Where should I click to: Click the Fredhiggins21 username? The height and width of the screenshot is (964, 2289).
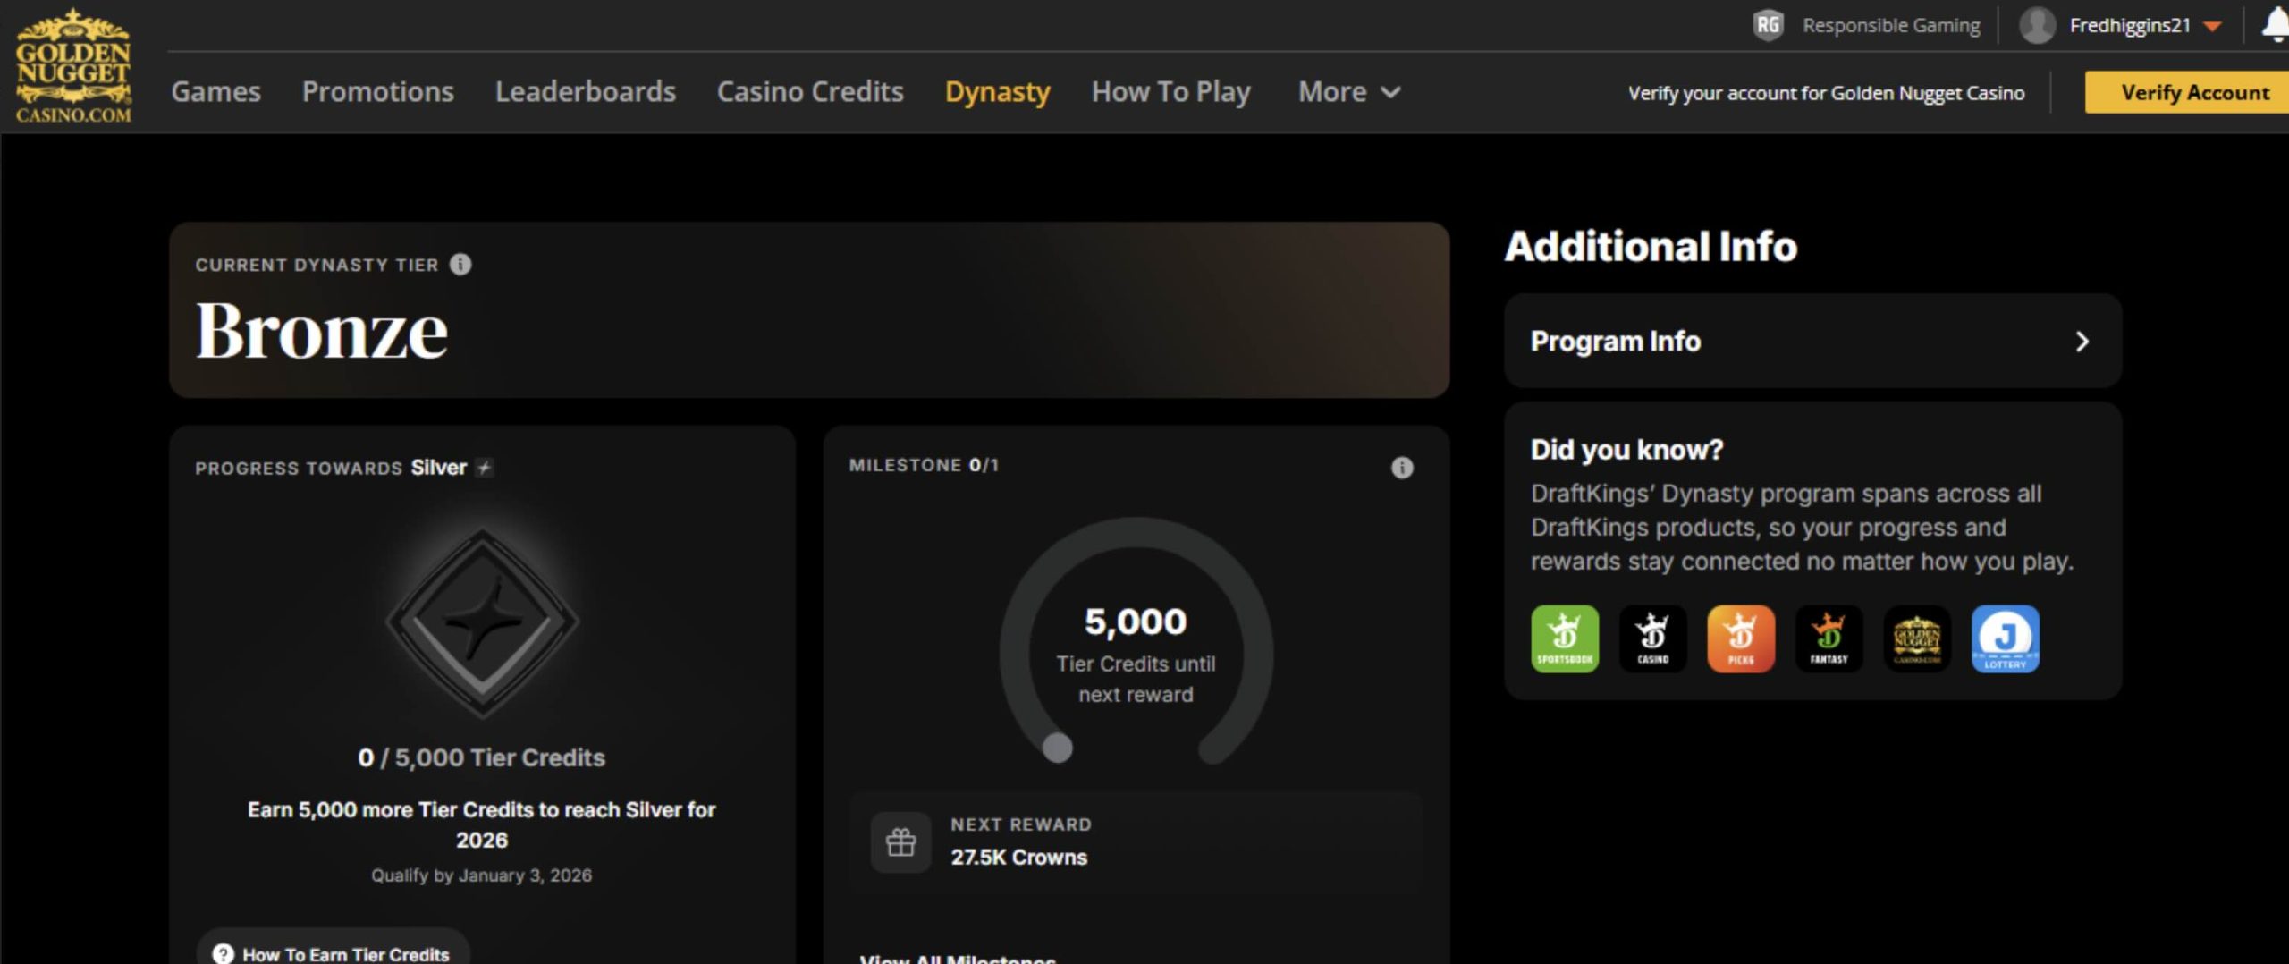coord(2130,25)
